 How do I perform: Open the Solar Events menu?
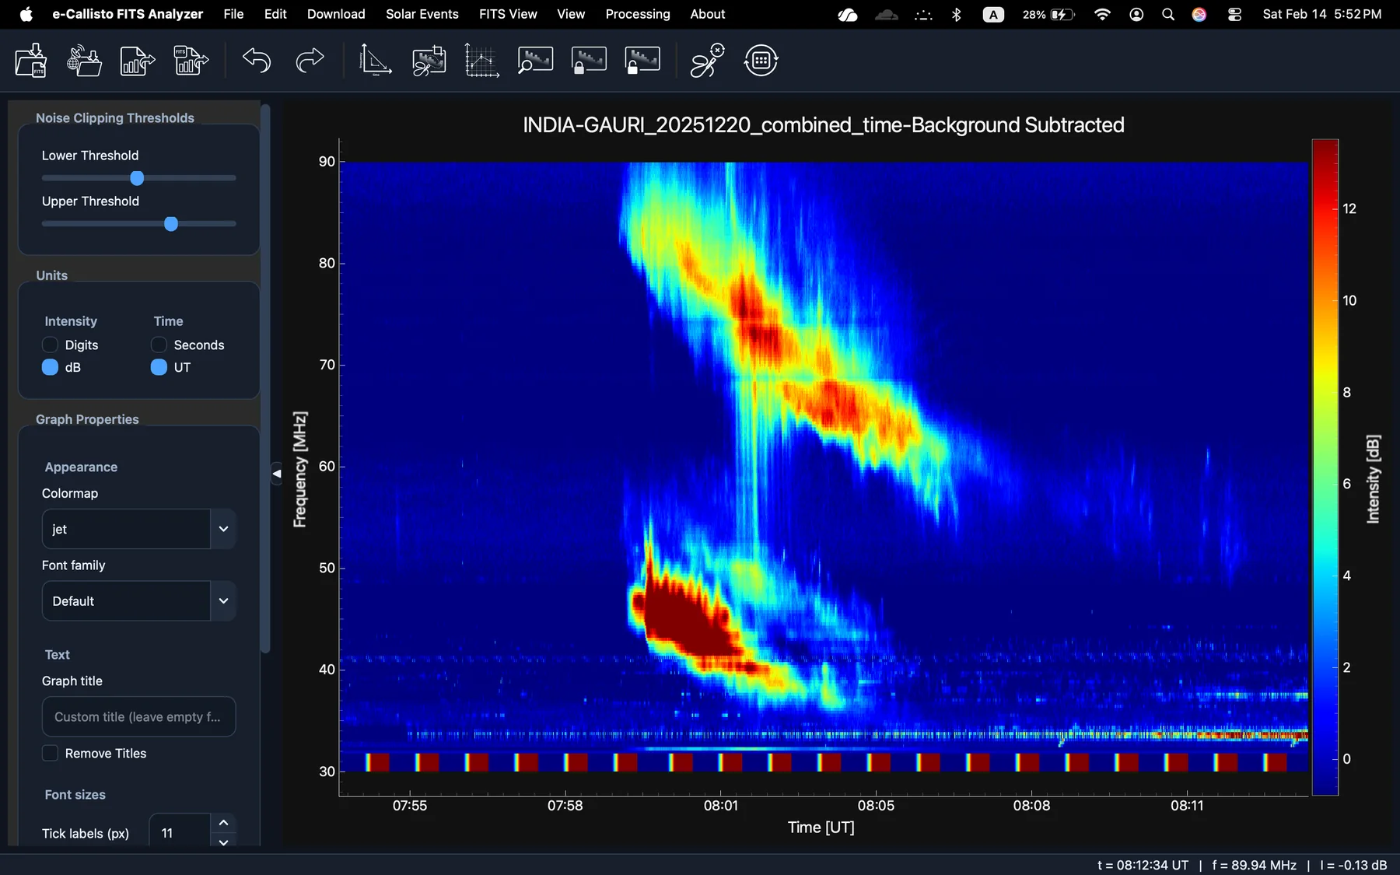[x=422, y=14]
